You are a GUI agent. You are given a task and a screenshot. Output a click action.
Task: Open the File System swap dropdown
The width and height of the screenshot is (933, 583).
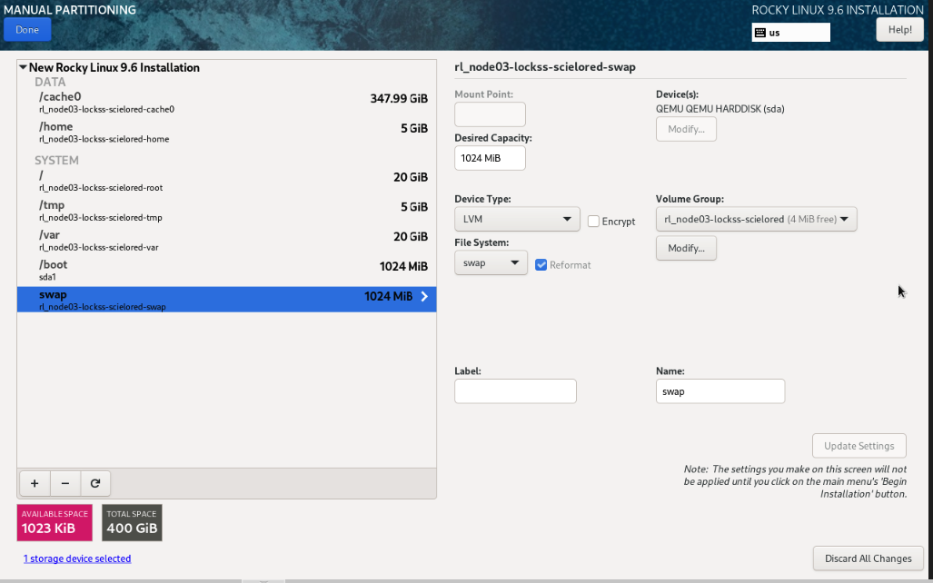[491, 263]
